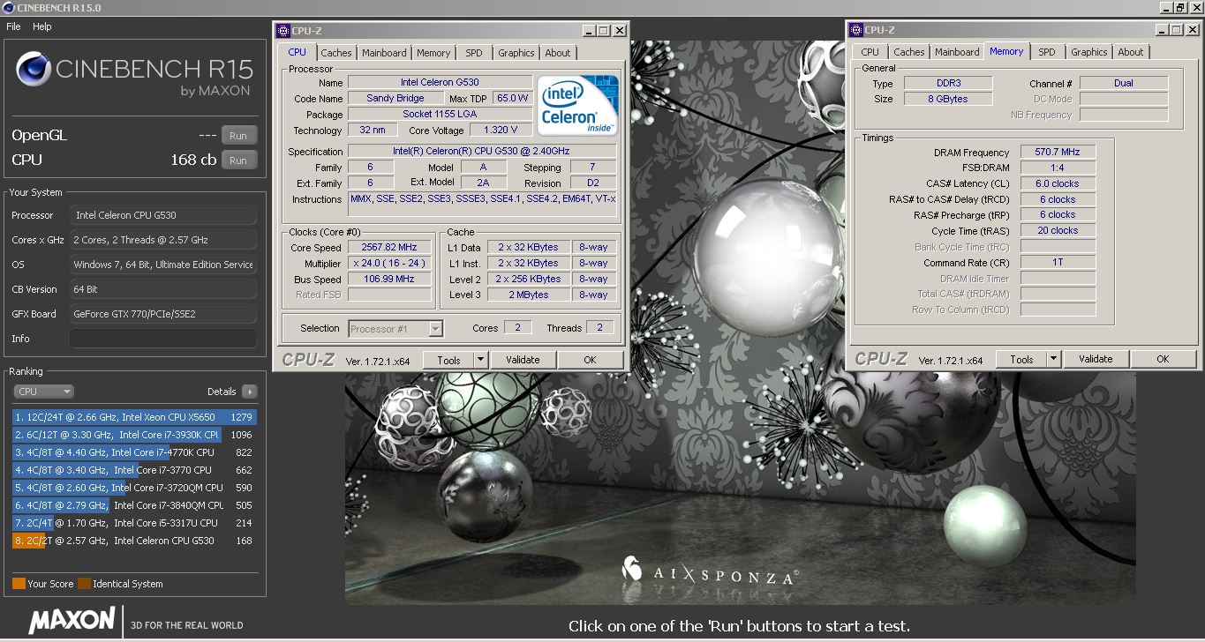Open About tab in left CPU-Z window
1205x642 pixels.
[x=558, y=53]
